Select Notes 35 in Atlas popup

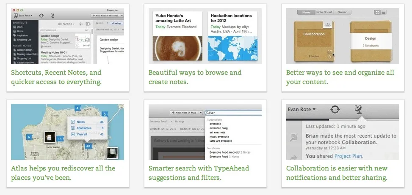click(x=88, y=122)
